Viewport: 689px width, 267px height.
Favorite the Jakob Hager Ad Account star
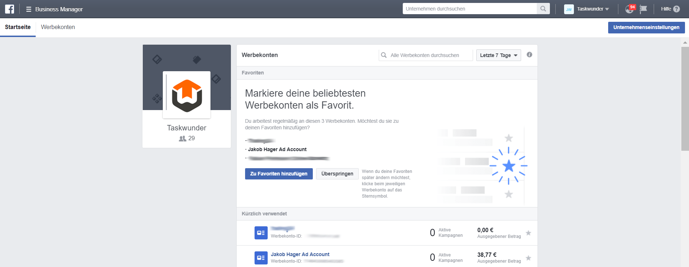pyautogui.click(x=528, y=258)
